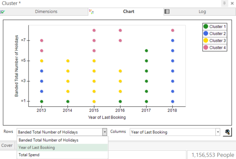This screenshot has height=159, width=236.
Task: Click the blue point at 2013, =3
Action: click(x=42, y=81)
